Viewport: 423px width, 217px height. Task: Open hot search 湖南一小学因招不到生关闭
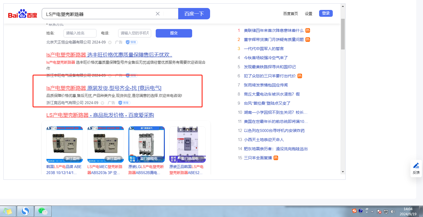pos(276,112)
